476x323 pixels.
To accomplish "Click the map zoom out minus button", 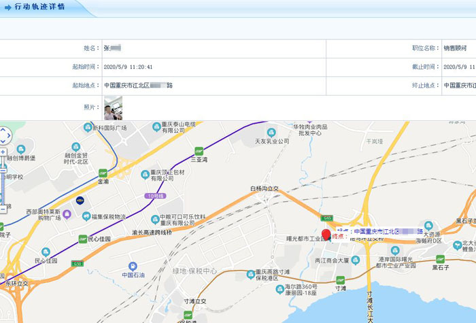I will tap(3, 209).
